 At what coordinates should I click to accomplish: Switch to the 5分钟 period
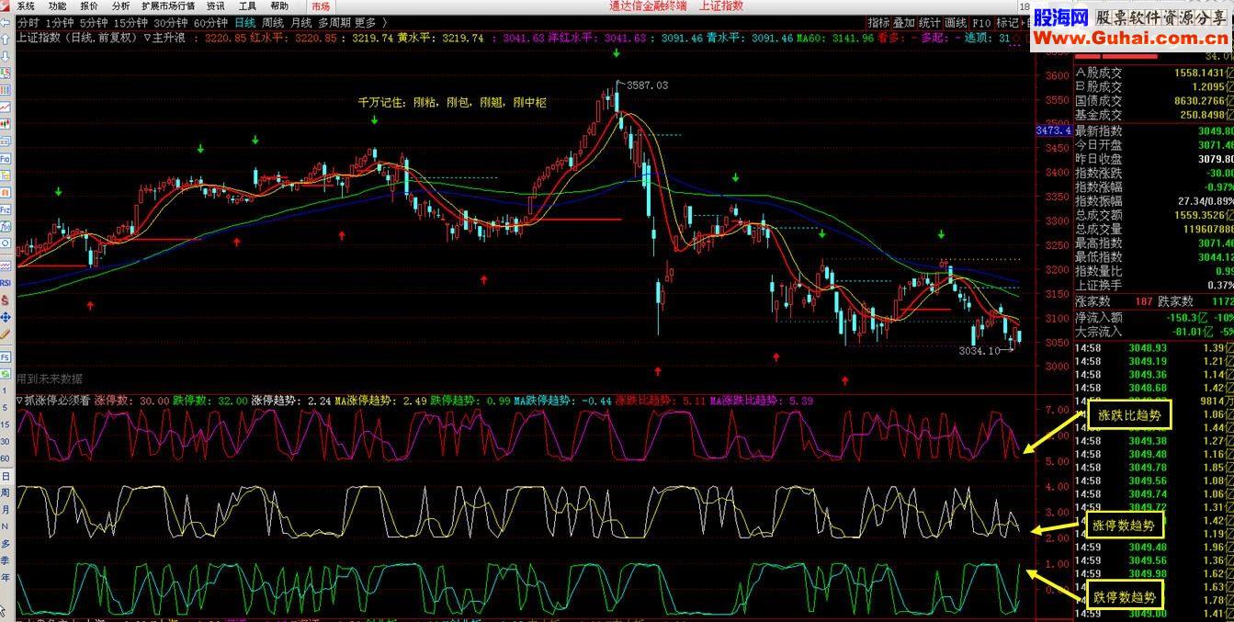93,23
